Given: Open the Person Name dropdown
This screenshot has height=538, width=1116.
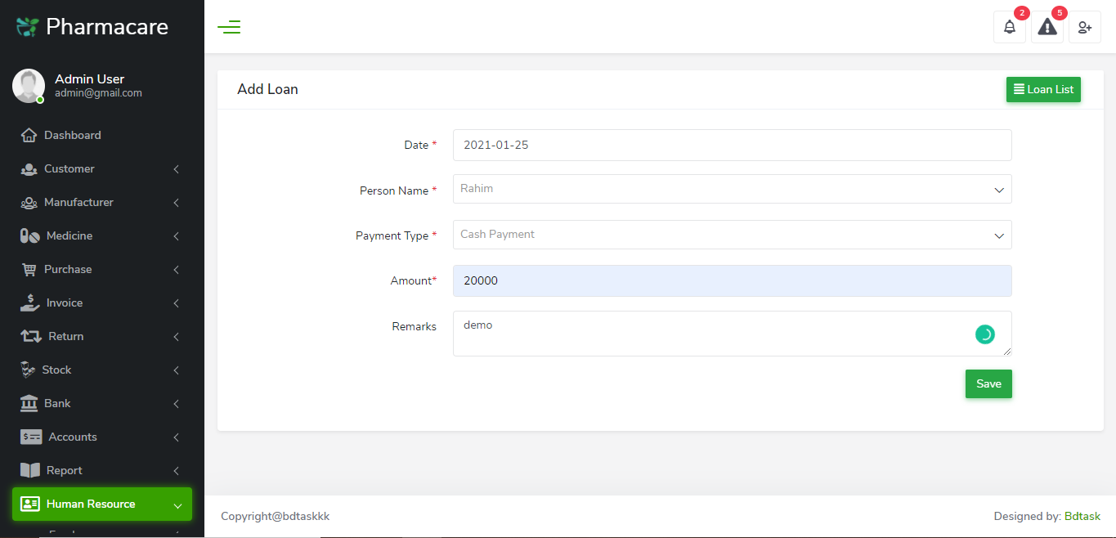Looking at the screenshot, I should click(732, 189).
